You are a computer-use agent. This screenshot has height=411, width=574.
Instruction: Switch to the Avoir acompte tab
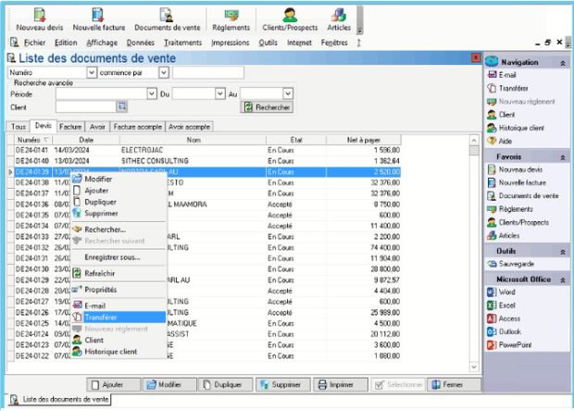pos(189,127)
